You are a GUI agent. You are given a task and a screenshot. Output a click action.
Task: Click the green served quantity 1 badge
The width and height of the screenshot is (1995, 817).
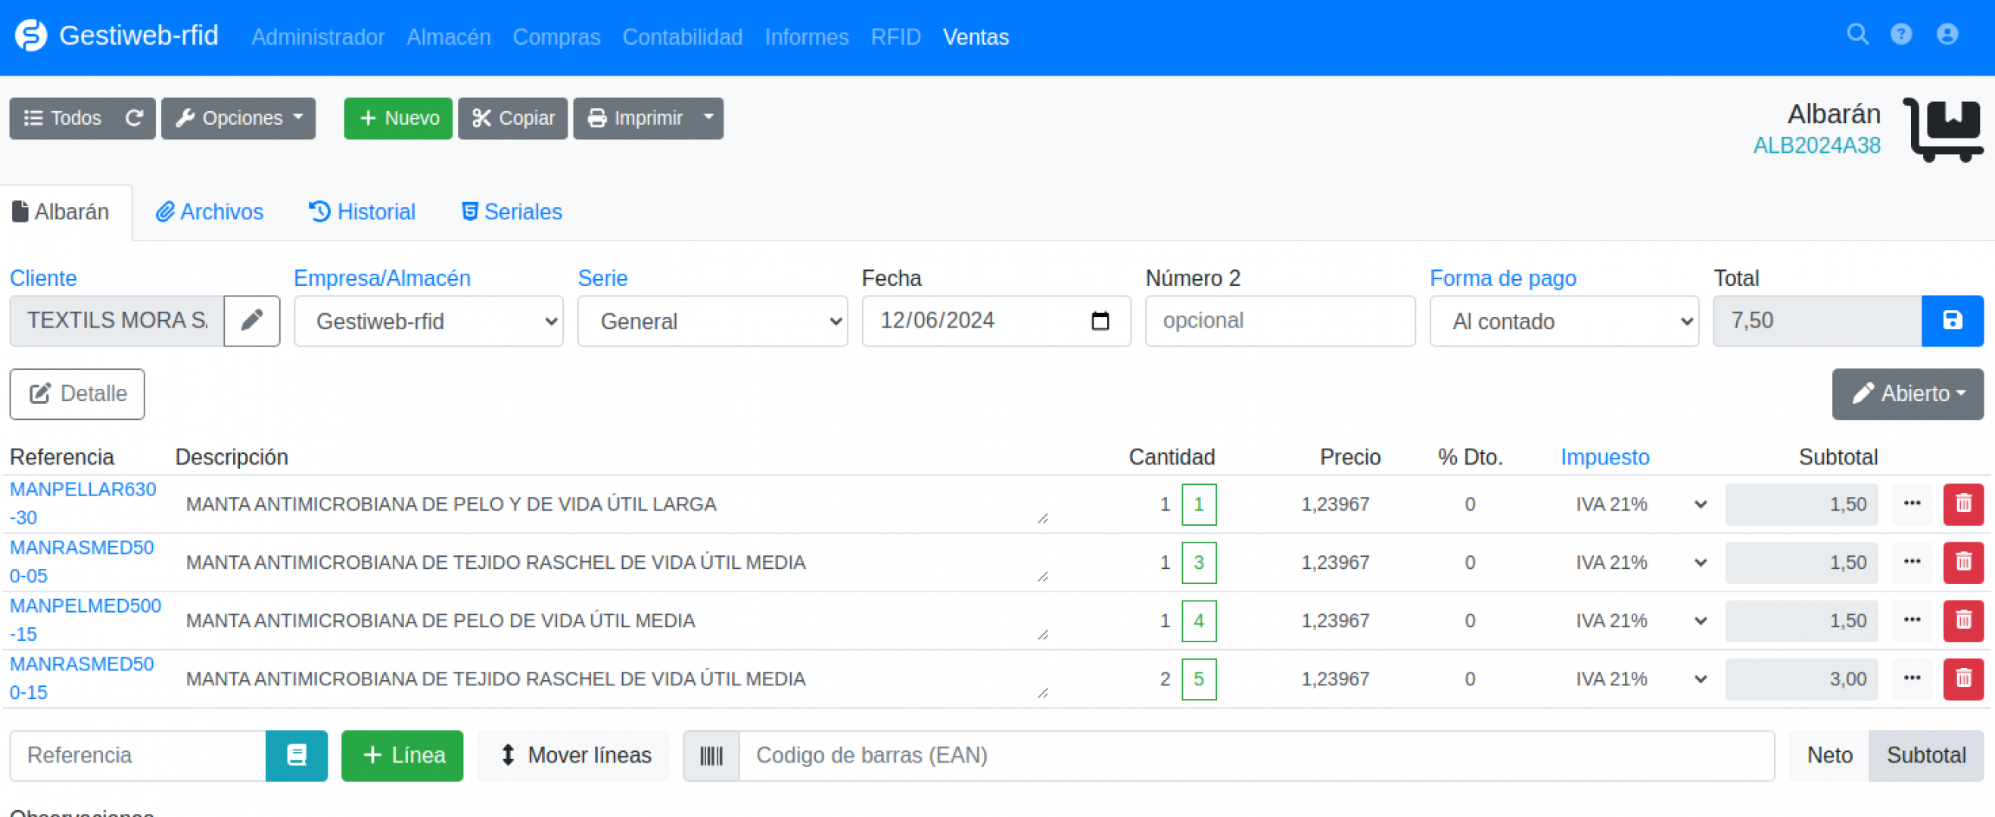pos(1199,504)
